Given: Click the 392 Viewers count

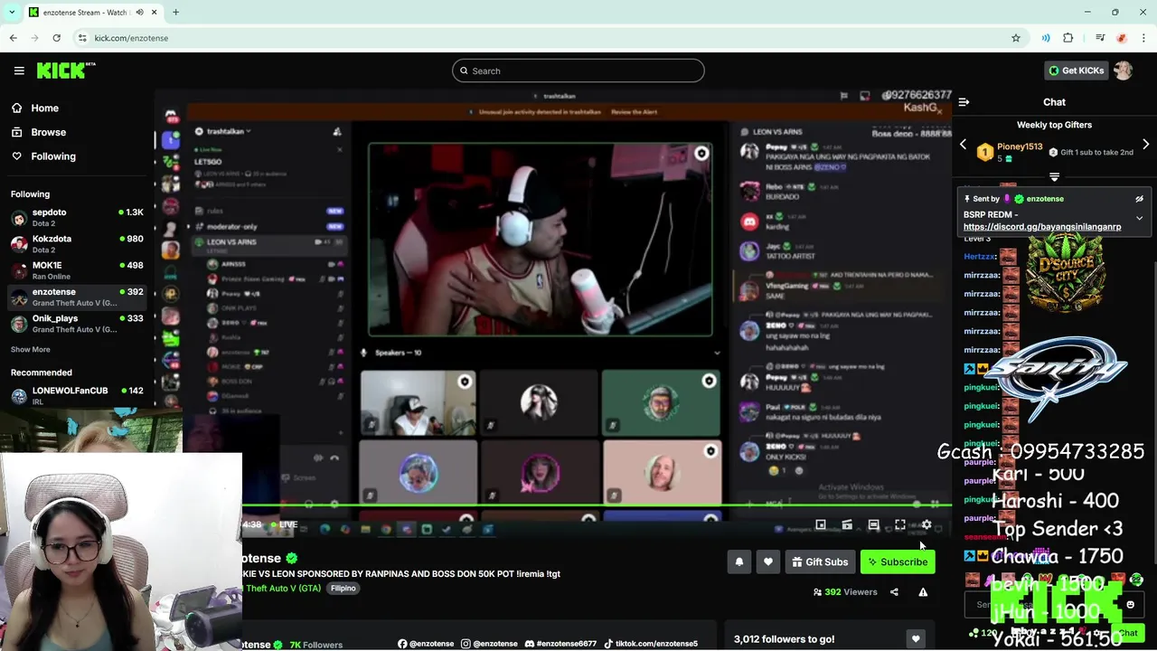Looking at the screenshot, I should (x=845, y=592).
